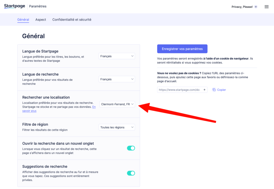Click the Privacy, Please! shield chevron icon
The width and height of the screenshot is (274, 189).
[x=256, y=7]
